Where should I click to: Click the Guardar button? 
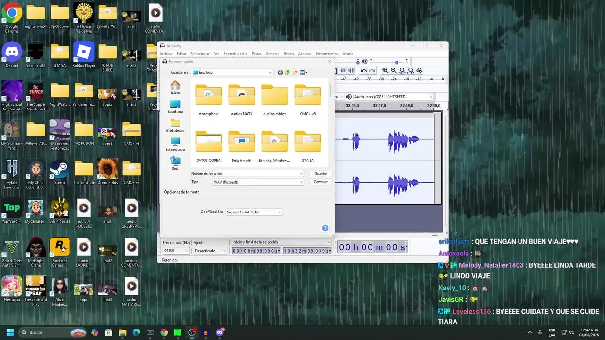320,174
